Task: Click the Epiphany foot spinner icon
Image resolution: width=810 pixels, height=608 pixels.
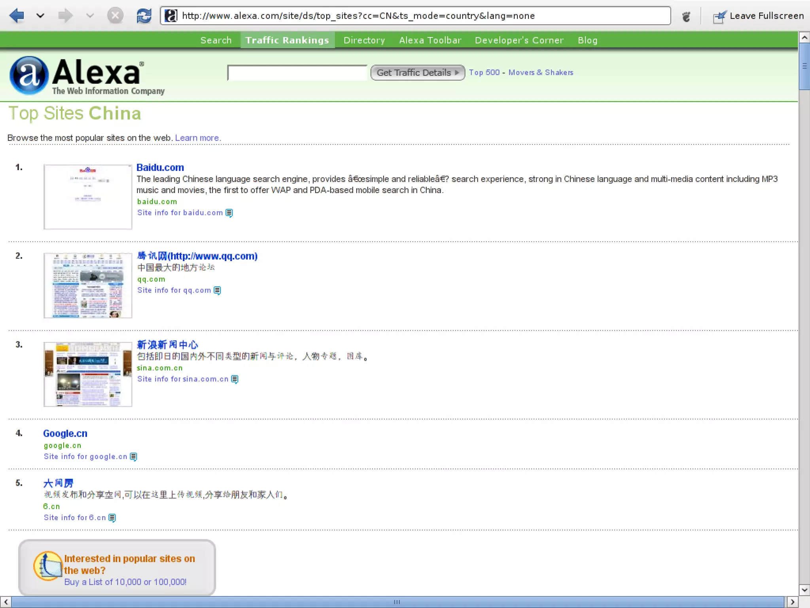Action: tap(686, 16)
